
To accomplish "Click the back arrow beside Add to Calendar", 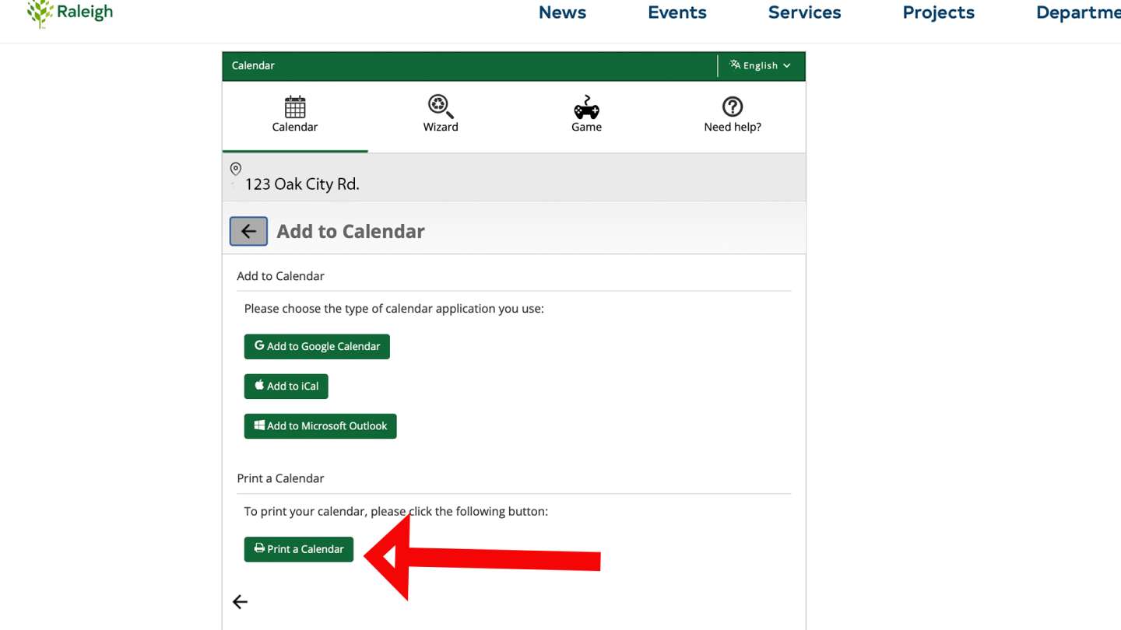I will (248, 231).
